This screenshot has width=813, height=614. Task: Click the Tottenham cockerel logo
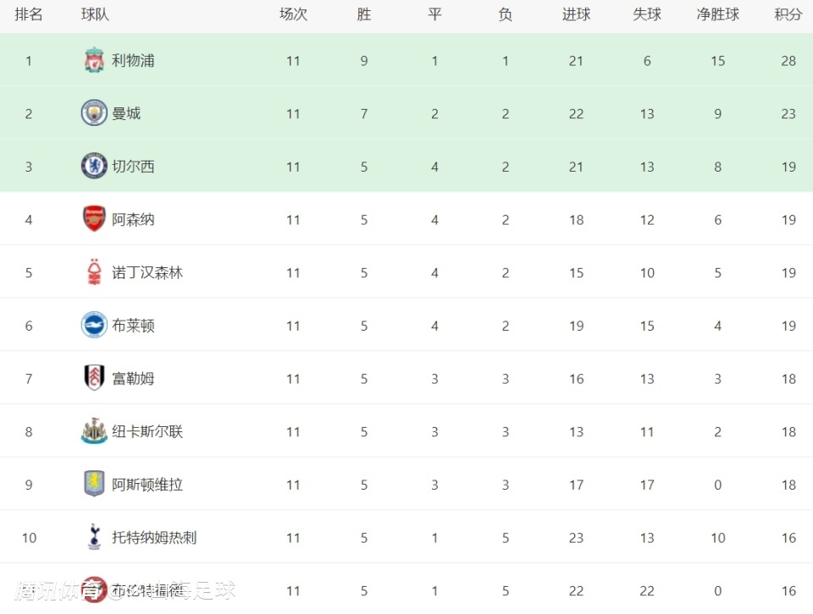pos(94,537)
